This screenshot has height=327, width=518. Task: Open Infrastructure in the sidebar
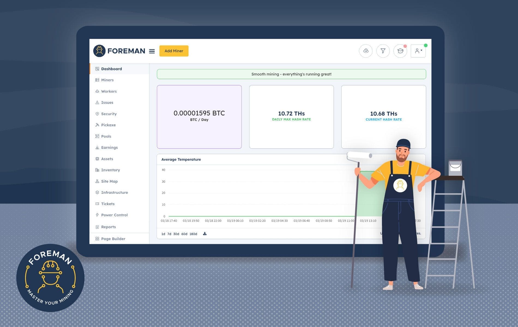[x=115, y=192]
